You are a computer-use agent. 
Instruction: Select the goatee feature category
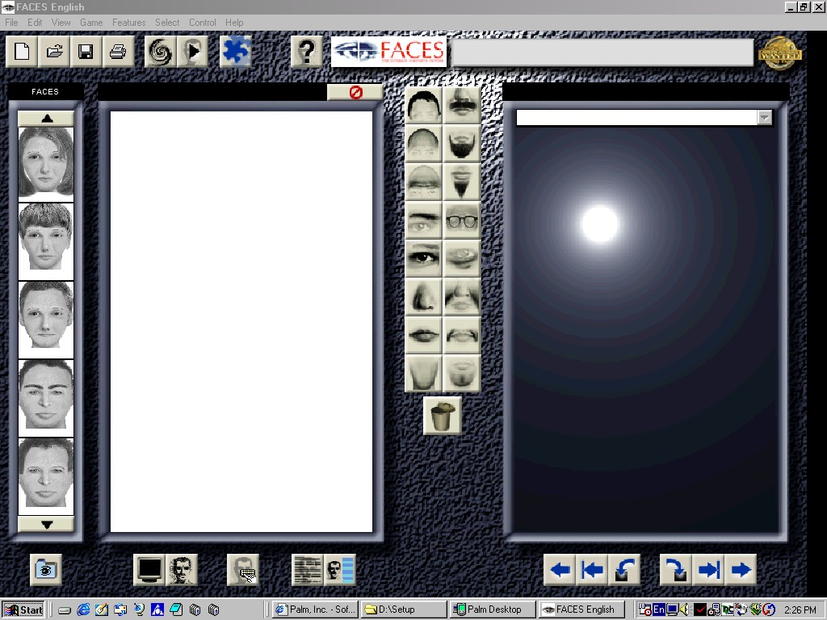[462, 182]
